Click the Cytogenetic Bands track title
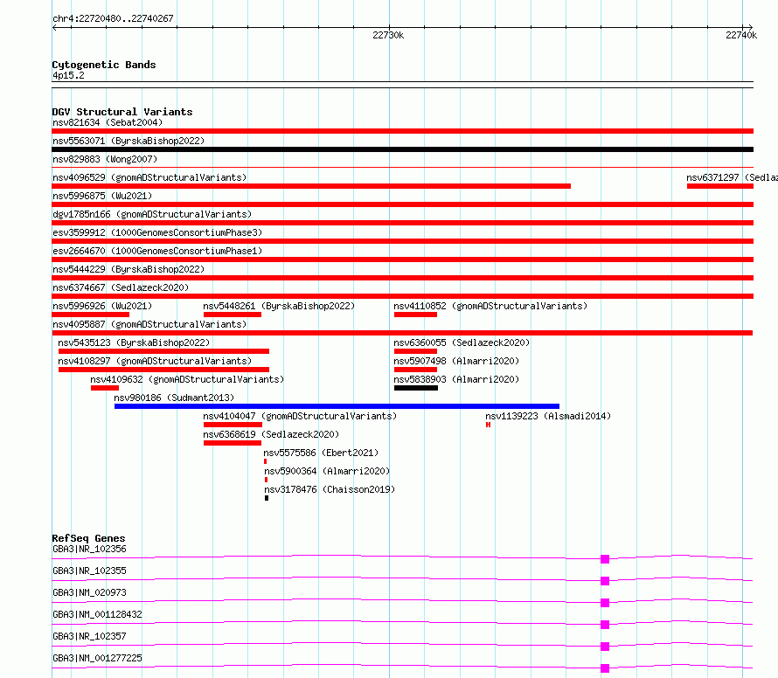Image resolution: width=778 pixels, height=678 pixels. tap(104, 65)
